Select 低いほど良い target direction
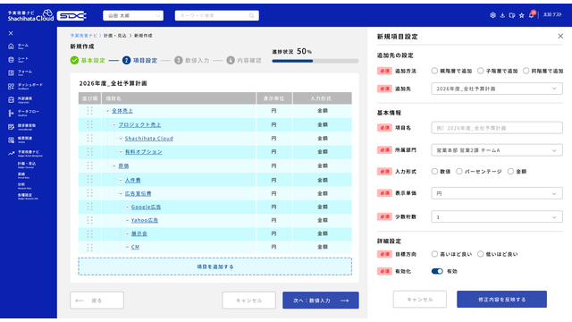The width and height of the screenshot is (572, 322). (481, 254)
